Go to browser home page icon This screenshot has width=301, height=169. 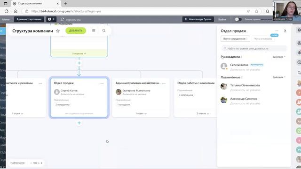(16, 11)
